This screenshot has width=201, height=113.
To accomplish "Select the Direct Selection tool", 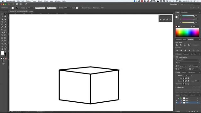I will [x=5, y=14].
